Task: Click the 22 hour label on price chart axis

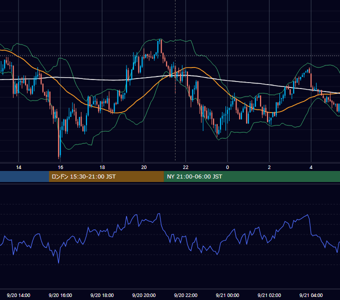Action: pyautogui.click(x=185, y=167)
